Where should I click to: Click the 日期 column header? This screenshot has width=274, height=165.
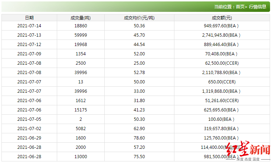coord(29,18)
